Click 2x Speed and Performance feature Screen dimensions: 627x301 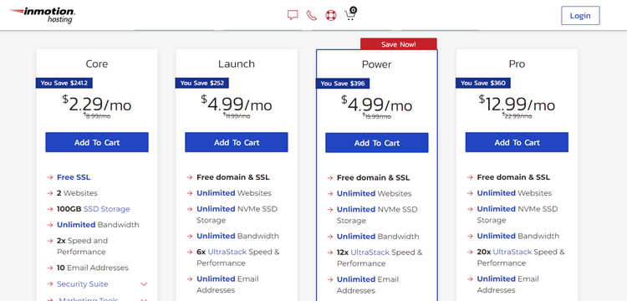pyautogui.click(x=83, y=247)
